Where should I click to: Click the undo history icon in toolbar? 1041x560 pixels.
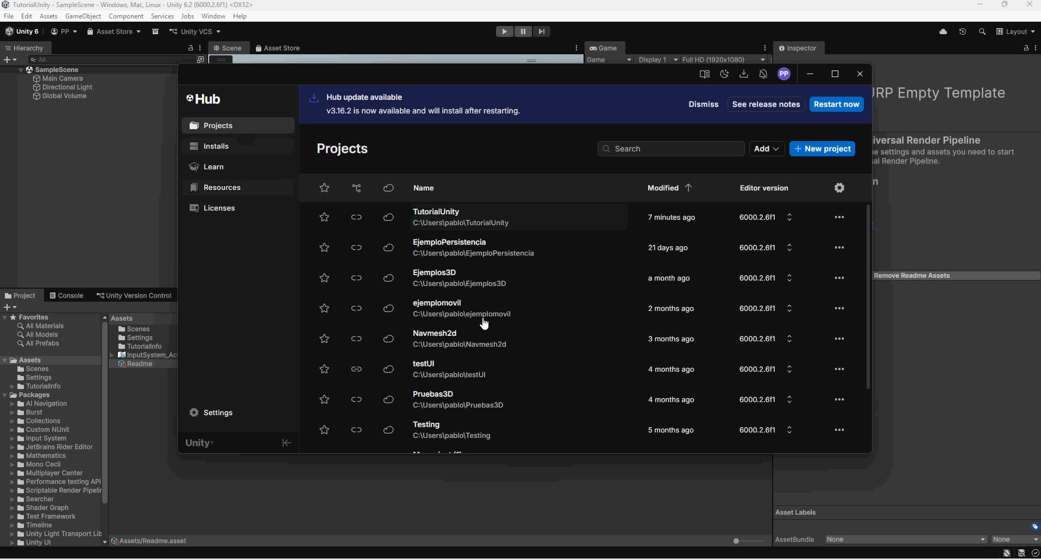pos(963,31)
